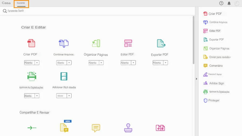Select the Adobe Sign icon in sidebar
Screen dimensions: 242x136
point(205,83)
